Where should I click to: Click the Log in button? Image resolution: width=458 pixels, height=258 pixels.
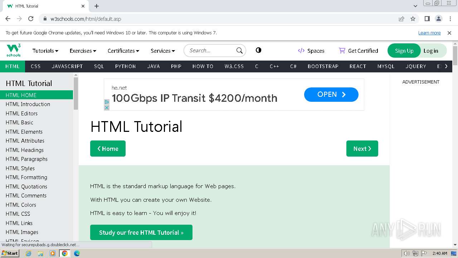(431, 51)
